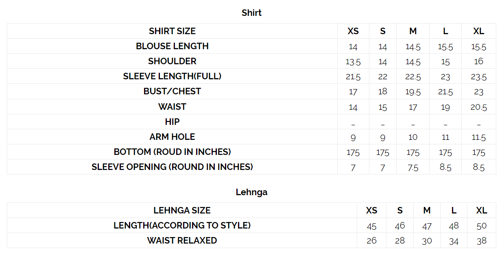Click SLEEVE OPENING (ROUND IN INCHES) label
502x259 pixels.
pos(172,167)
